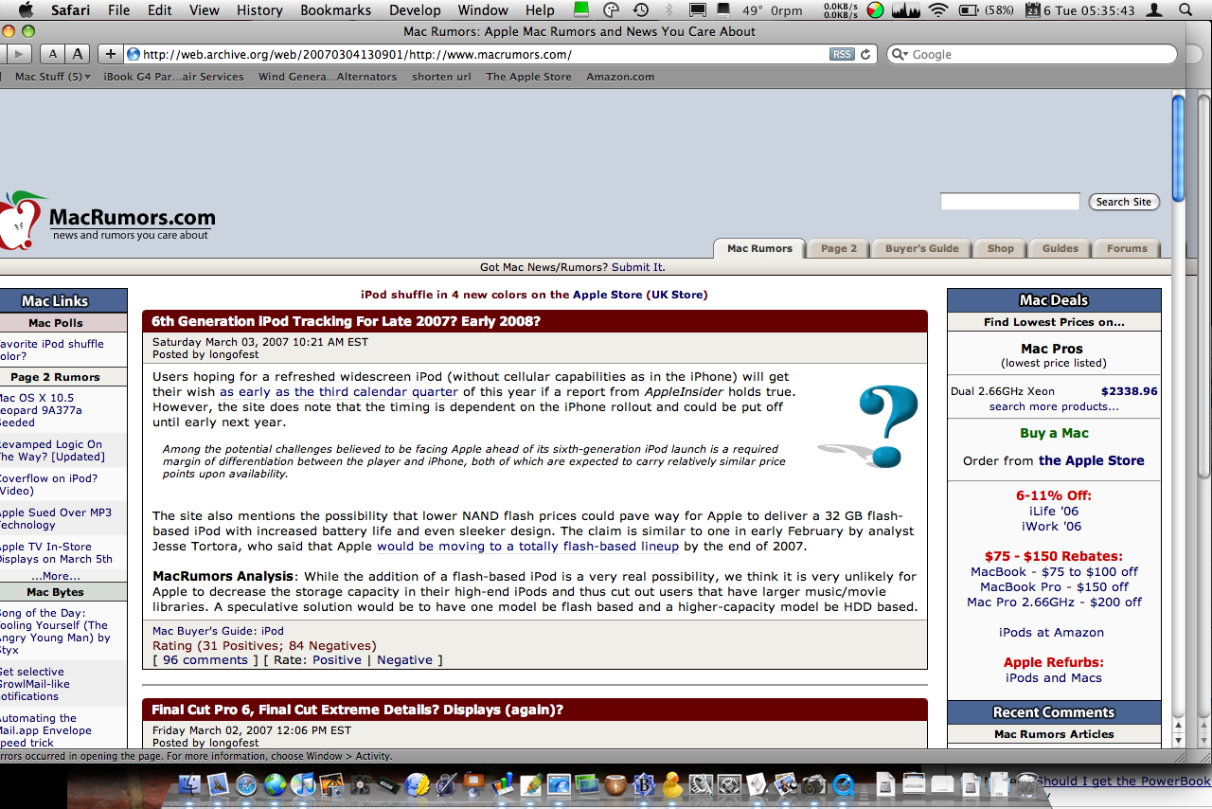Open the Develop menu
Image resolution: width=1212 pixels, height=809 pixels.
pyautogui.click(x=415, y=10)
